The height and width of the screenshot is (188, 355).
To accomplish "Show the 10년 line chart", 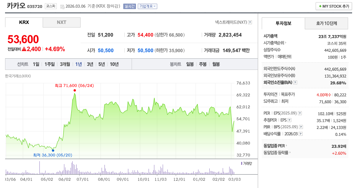I will (x=114, y=64).
